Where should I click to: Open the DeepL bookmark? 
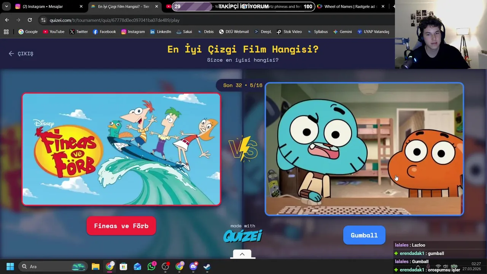pyautogui.click(x=263, y=32)
